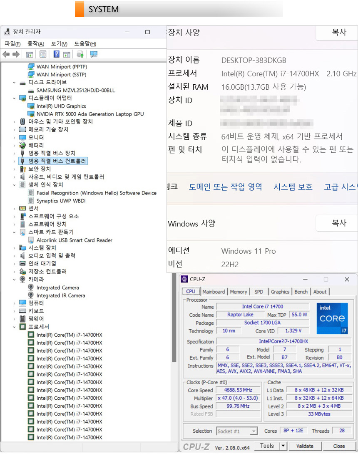Viewport: 358px width, 454px height.
Task: Select the Synaptics UWP WBDI fingerprint icon
Action: click(31, 201)
